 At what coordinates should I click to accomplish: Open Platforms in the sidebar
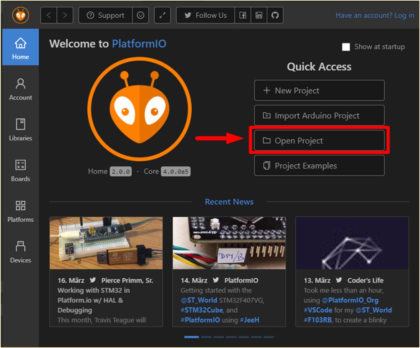pos(21,211)
